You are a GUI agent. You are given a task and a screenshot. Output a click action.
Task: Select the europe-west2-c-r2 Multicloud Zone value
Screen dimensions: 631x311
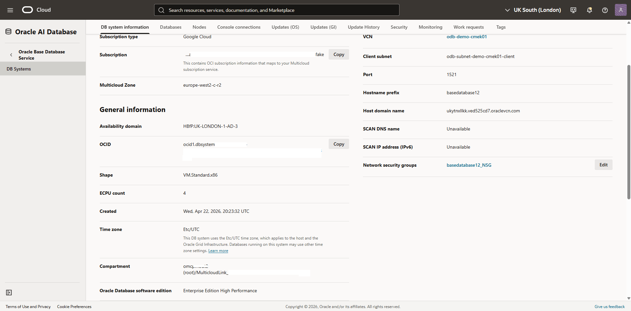coord(202,85)
